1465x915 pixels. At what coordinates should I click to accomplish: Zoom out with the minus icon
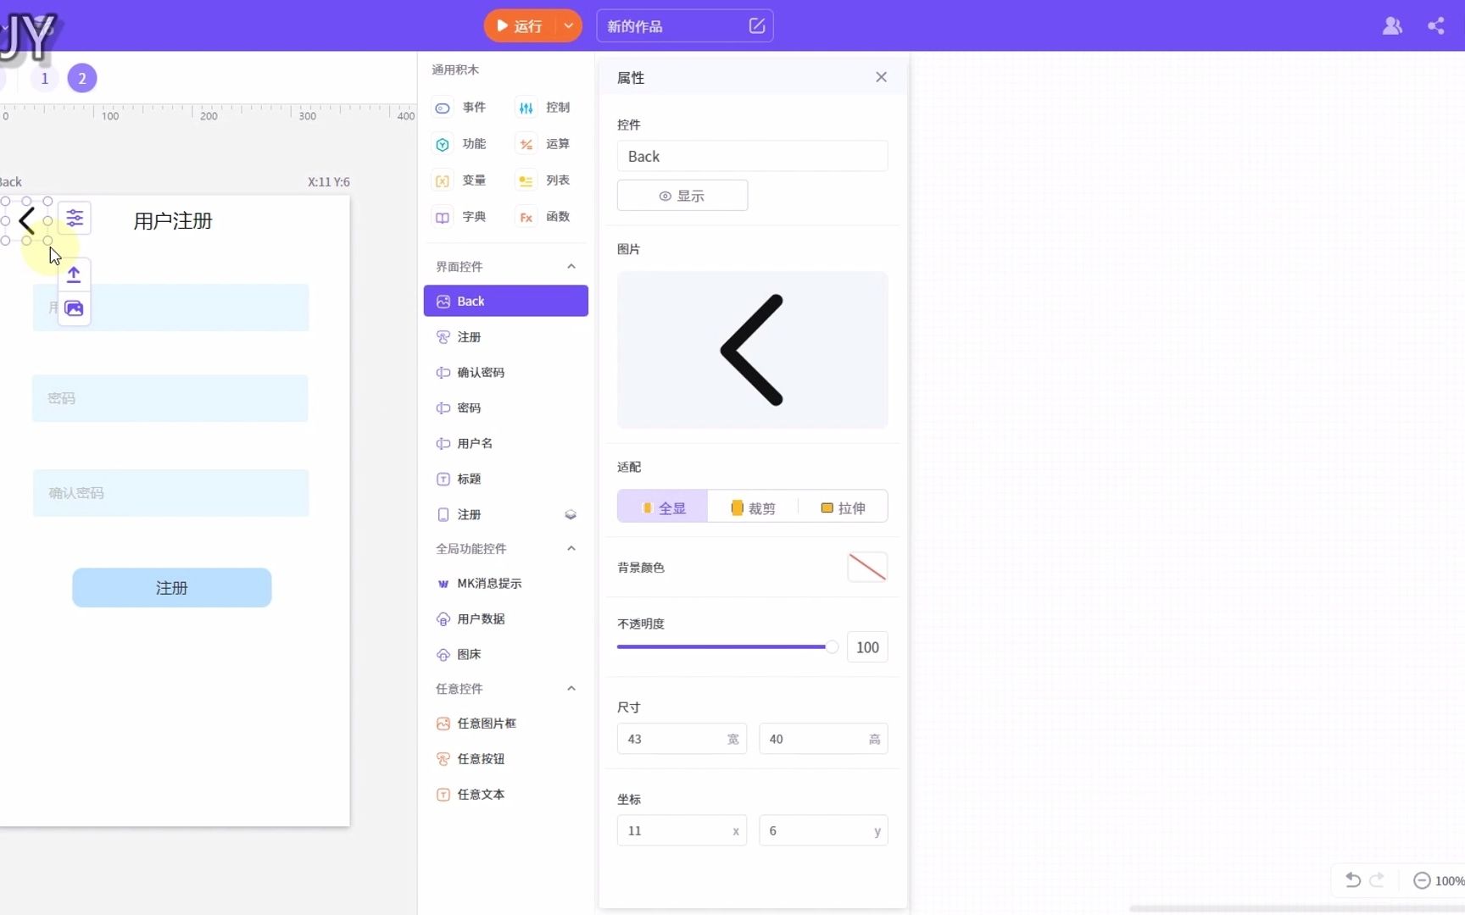click(1422, 881)
